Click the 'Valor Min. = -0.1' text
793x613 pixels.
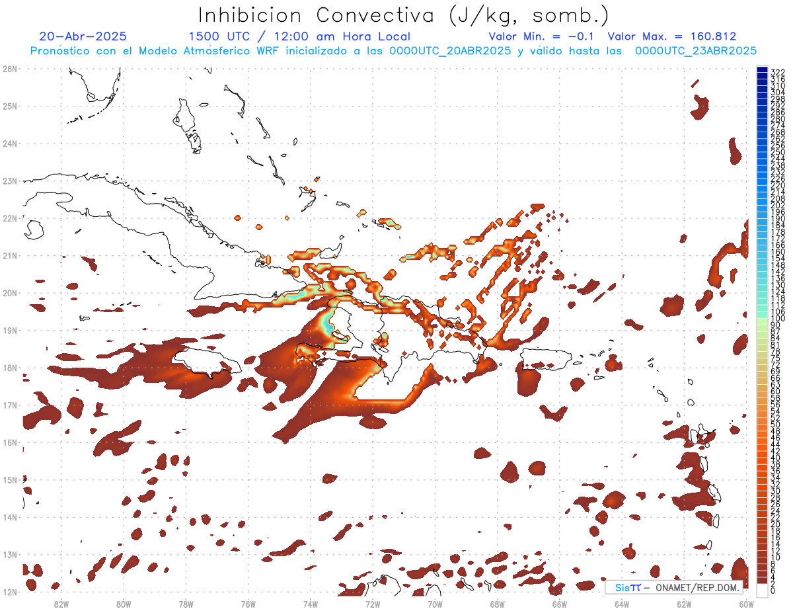pos(542,36)
